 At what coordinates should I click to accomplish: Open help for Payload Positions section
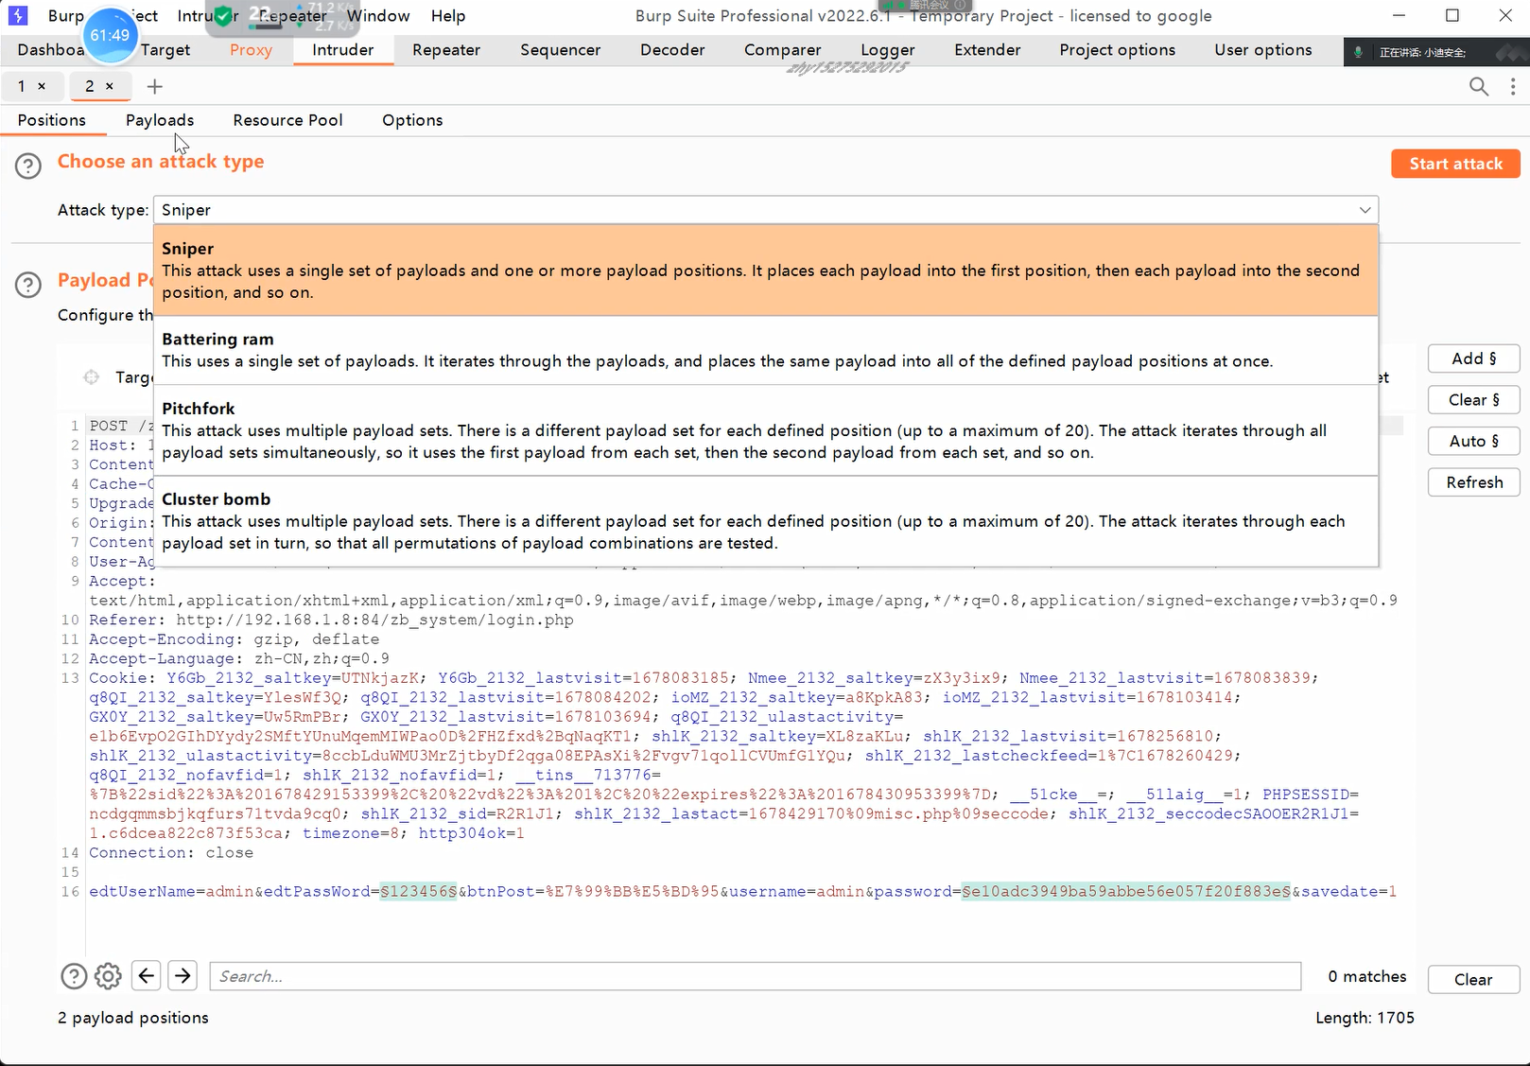28,284
